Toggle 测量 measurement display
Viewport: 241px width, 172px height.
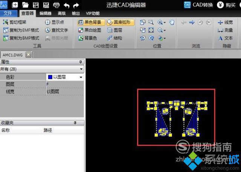coord(225,30)
